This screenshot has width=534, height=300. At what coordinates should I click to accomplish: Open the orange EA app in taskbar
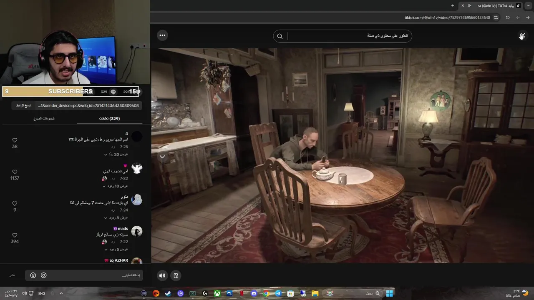tap(156, 293)
